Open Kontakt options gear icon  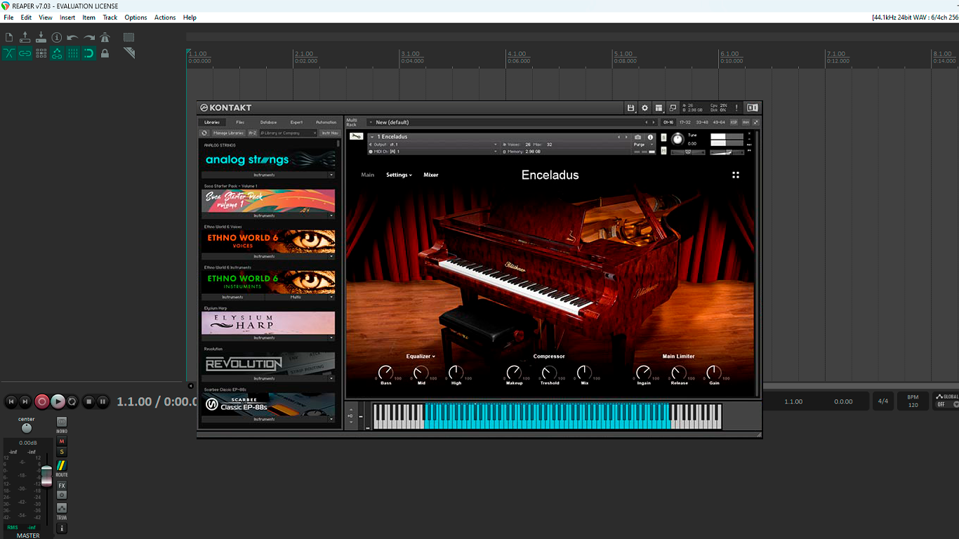[x=645, y=108]
